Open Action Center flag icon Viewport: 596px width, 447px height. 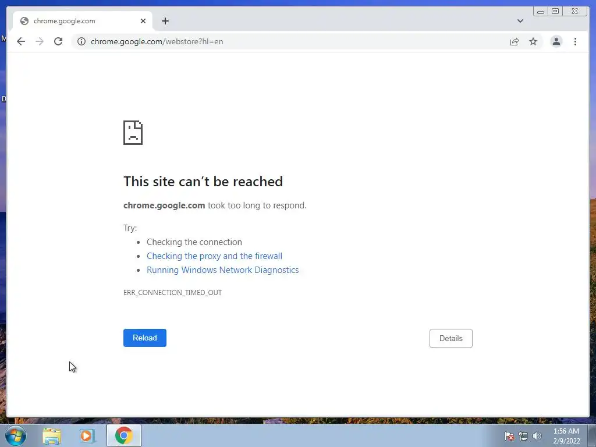click(509, 436)
